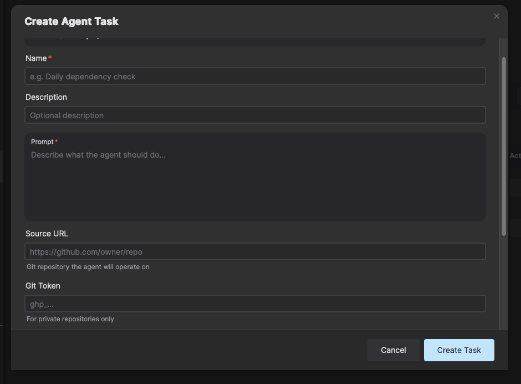
Task: Click the partially visible field above Name
Action: (x=254, y=39)
